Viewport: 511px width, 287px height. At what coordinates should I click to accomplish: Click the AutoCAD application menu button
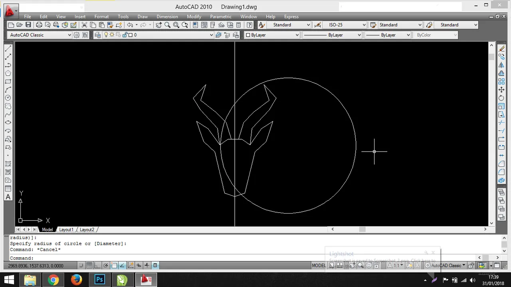pyautogui.click(x=11, y=10)
